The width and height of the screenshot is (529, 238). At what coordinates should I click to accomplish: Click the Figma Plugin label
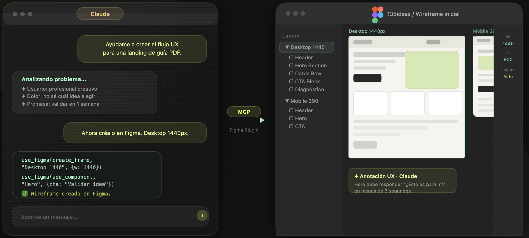(x=244, y=130)
